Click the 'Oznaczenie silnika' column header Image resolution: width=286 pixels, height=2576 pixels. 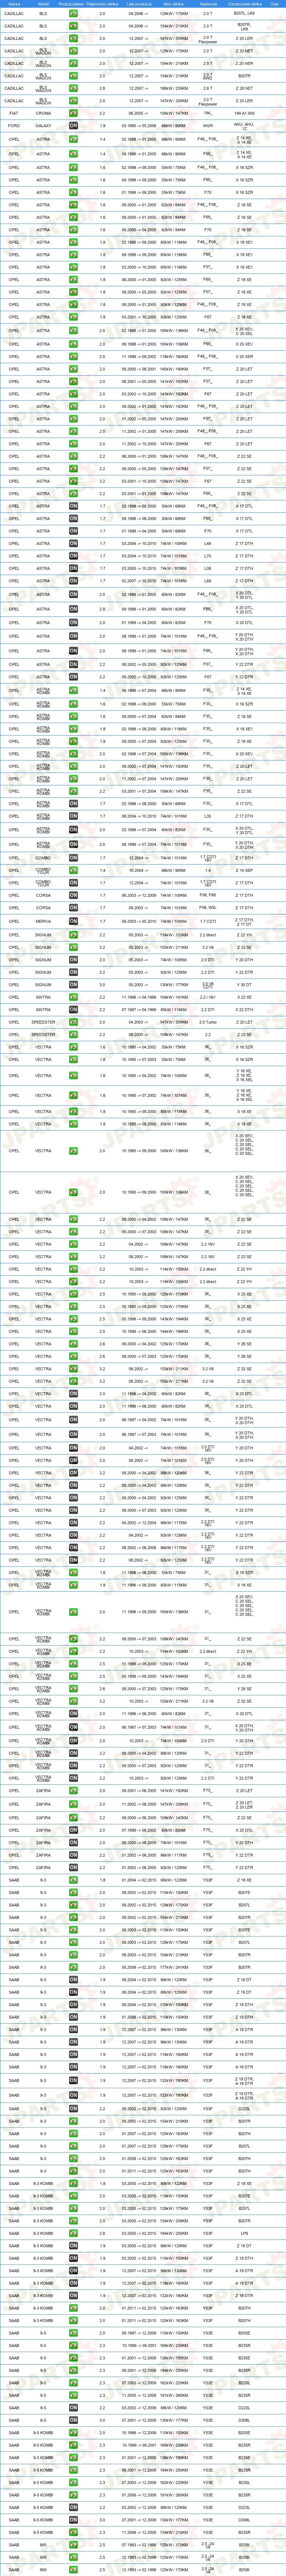tap(244, 4)
